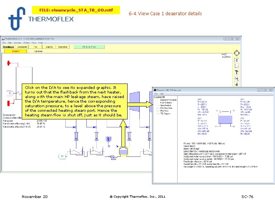The height and width of the screenshot is (206, 275).
Task: Click the red sink icon beside the Gross power text
Action: 8,103
